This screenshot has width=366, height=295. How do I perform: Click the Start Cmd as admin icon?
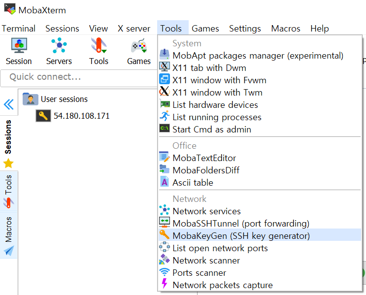[x=165, y=128]
